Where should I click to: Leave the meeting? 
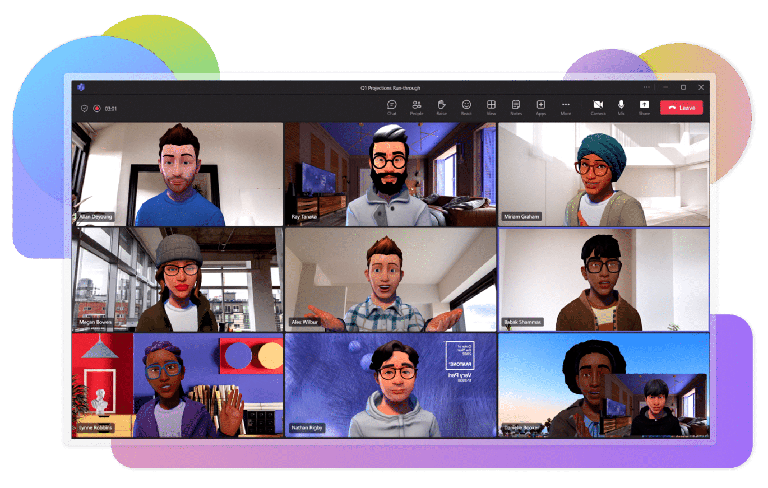(x=681, y=108)
